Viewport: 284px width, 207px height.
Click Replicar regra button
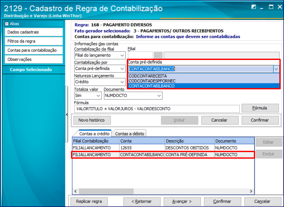[89, 201]
